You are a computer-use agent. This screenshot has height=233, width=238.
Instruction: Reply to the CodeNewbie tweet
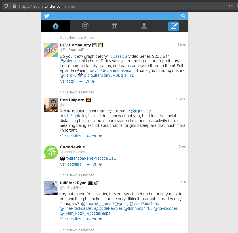88,164
